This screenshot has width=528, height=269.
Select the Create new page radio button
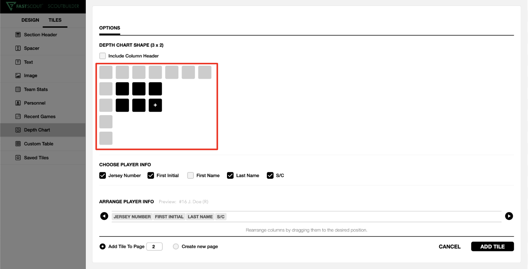click(x=176, y=247)
